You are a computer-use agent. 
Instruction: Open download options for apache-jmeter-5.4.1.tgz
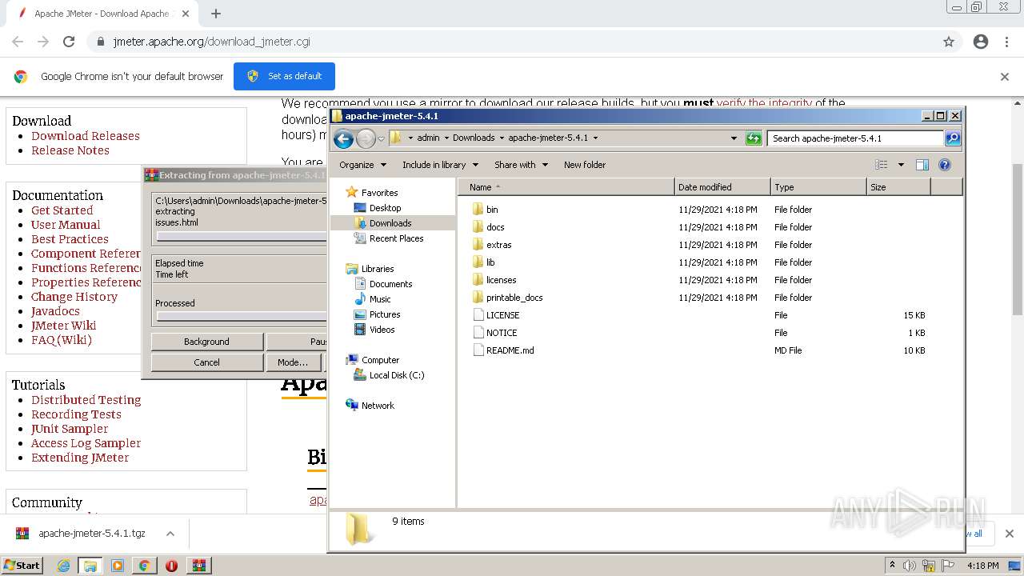170,534
